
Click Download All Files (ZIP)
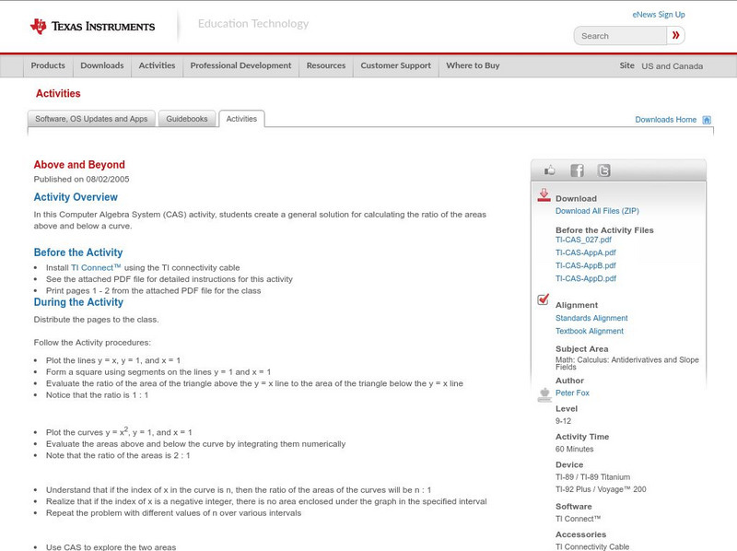pos(597,211)
